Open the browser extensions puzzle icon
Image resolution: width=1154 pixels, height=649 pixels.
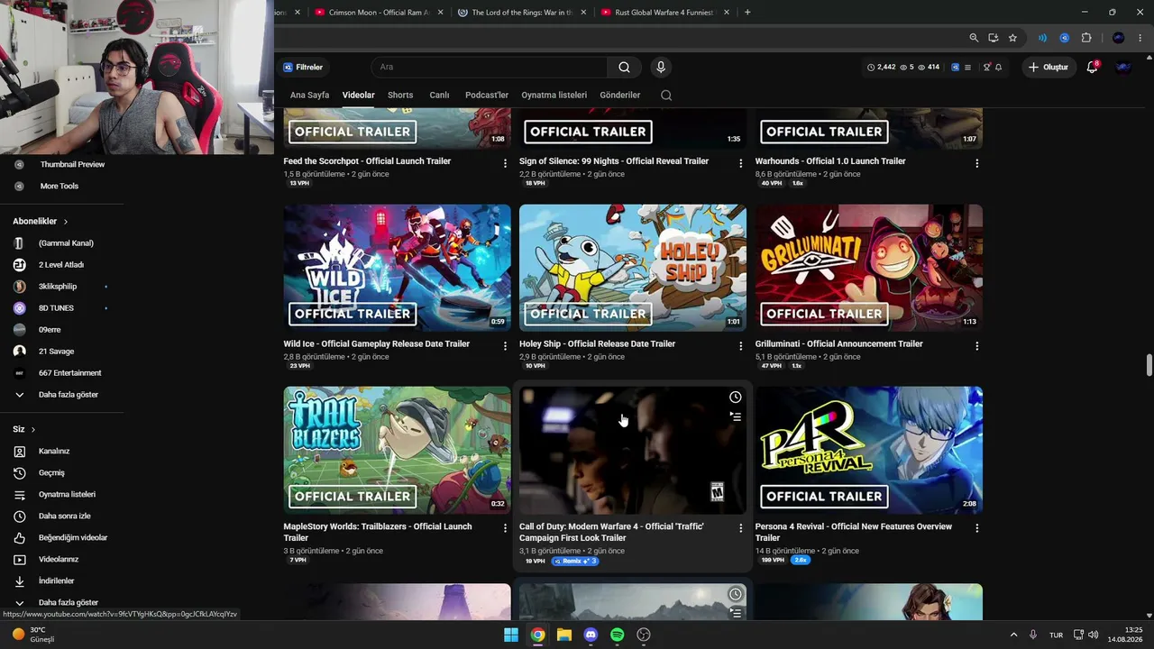click(1086, 38)
